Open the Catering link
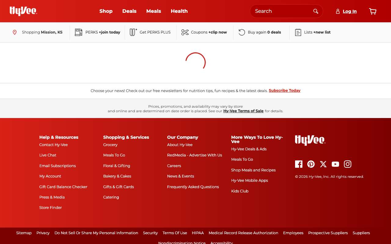 click(x=111, y=197)
